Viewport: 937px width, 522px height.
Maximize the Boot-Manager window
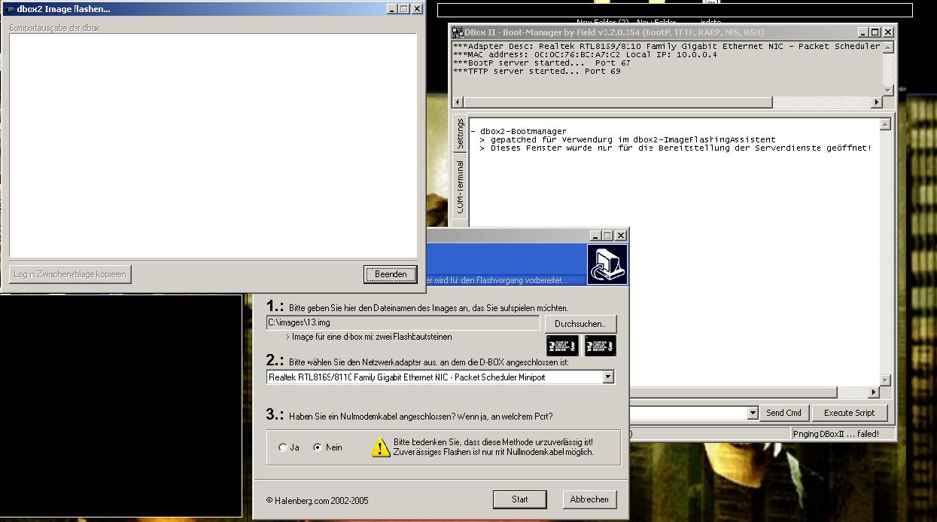point(875,32)
